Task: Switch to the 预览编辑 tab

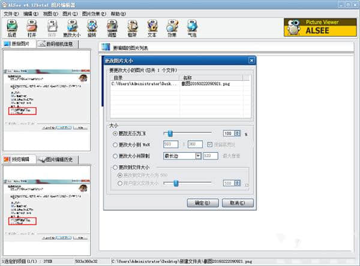Action: tap(19, 159)
